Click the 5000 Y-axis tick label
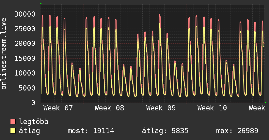 coord(27,88)
